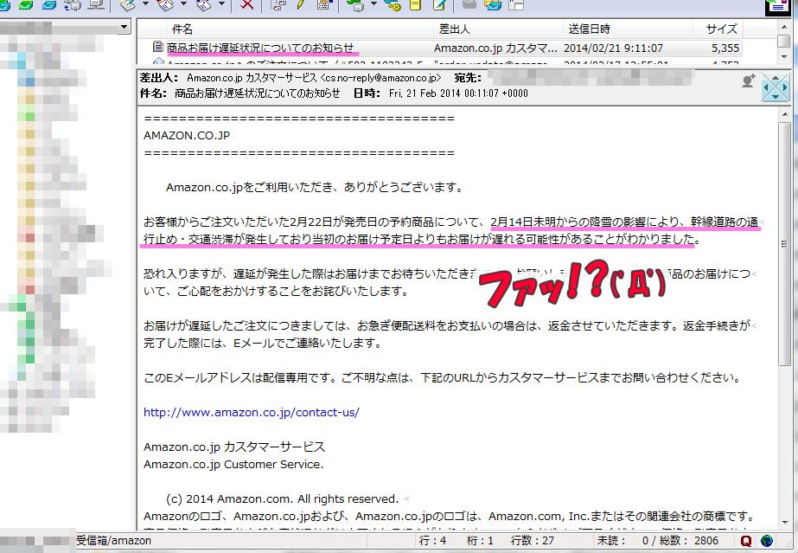Image resolution: width=798 pixels, height=553 pixels.
Task: Click the window layout toolbar icon
Action: (516, 4)
